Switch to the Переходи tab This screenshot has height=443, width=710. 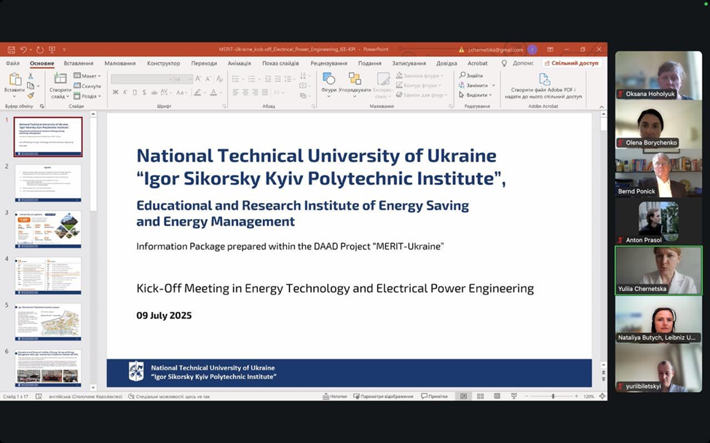pyautogui.click(x=204, y=63)
